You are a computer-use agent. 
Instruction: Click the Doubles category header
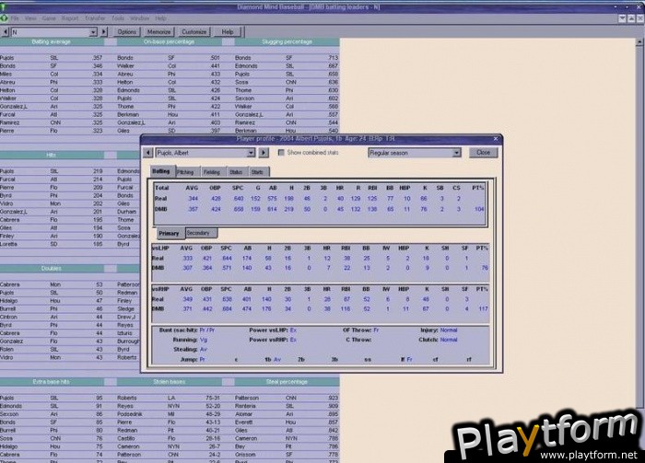click(52, 269)
